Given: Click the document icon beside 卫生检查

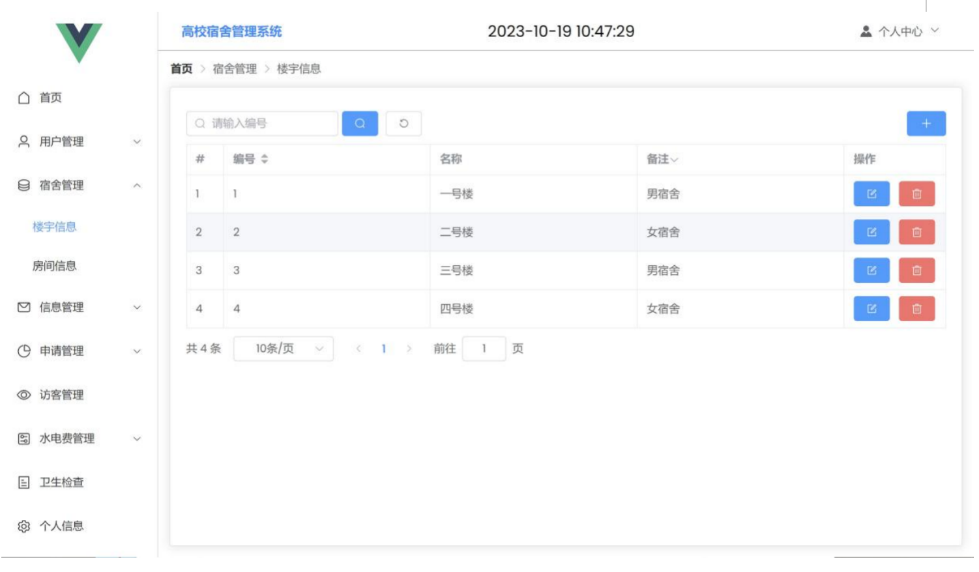Looking at the screenshot, I should (x=24, y=482).
